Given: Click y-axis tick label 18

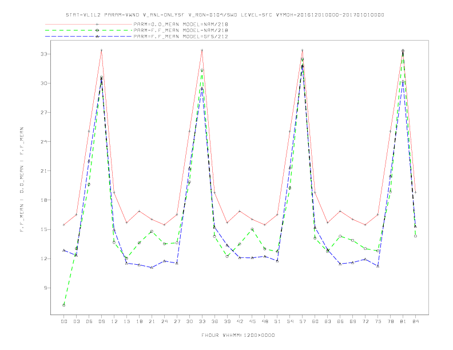Looking at the screenshot, I should (43, 200).
